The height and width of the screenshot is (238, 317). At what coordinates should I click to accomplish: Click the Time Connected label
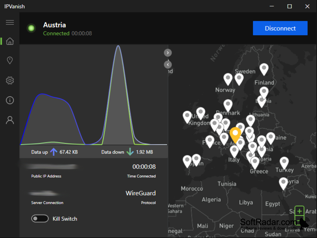[141, 176]
